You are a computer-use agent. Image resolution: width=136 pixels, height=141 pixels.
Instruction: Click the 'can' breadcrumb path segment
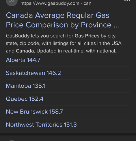pos(87,3)
